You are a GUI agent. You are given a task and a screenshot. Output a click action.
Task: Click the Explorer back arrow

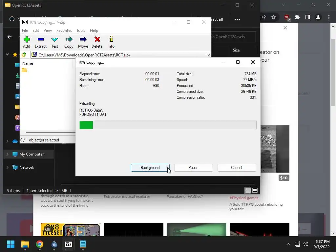point(10,37)
